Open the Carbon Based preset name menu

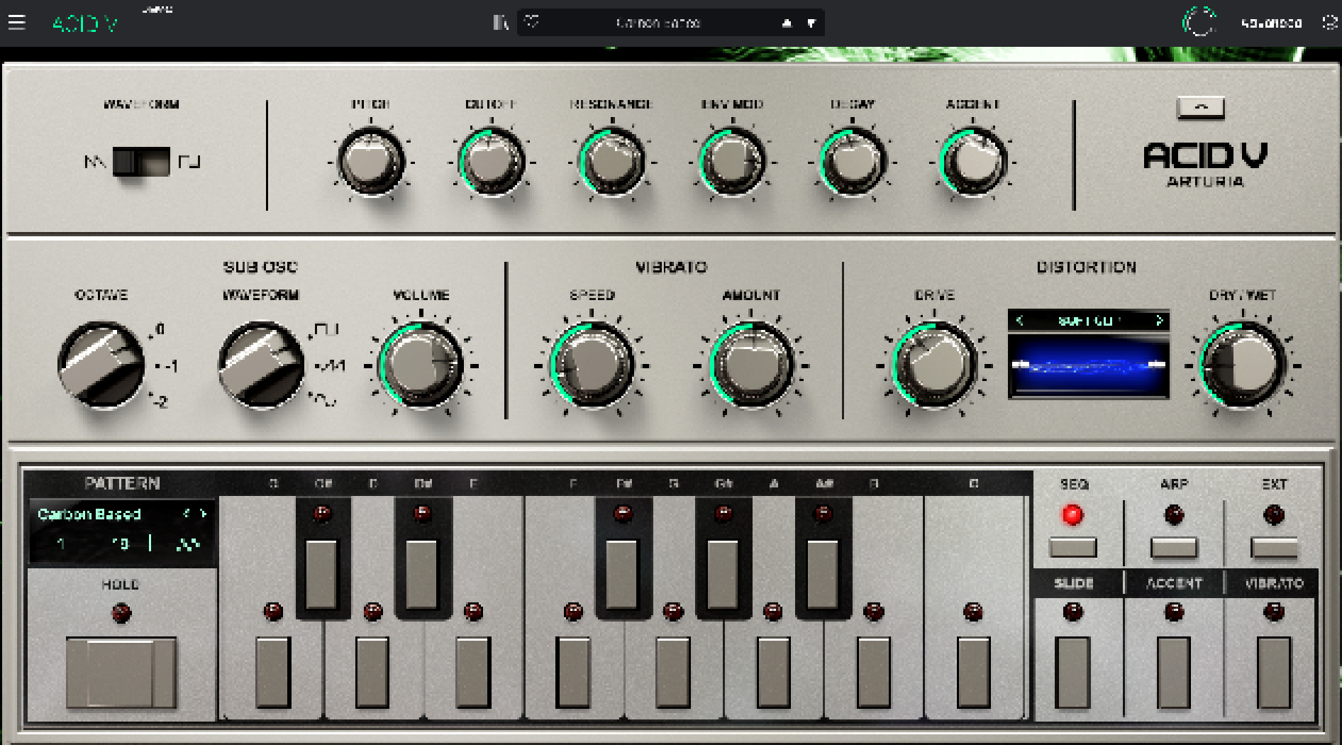click(658, 23)
